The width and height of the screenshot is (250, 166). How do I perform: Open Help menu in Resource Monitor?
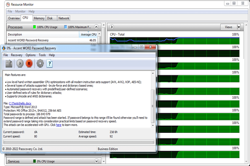32,12
